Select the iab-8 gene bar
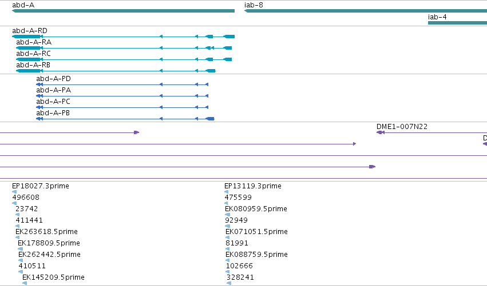The width and height of the screenshot is (487, 286). point(366,11)
